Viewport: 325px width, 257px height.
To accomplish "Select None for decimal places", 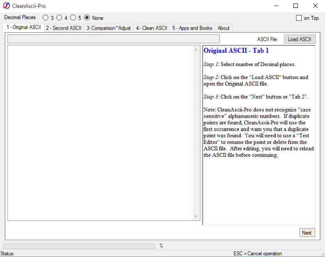I will 87,18.
